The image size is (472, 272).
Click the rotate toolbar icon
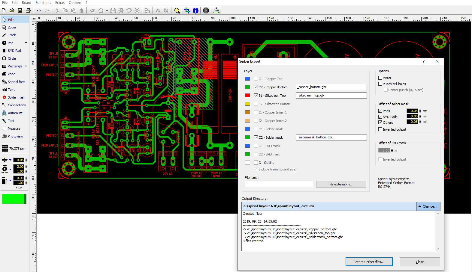(101, 10)
